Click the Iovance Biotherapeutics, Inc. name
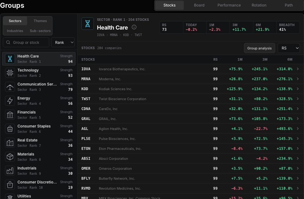Image resolution: width=304 pixels, height=199 pixels. 122,69
